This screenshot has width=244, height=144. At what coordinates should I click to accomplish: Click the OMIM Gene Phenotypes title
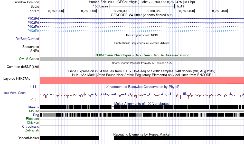click(x=142, y=55)
